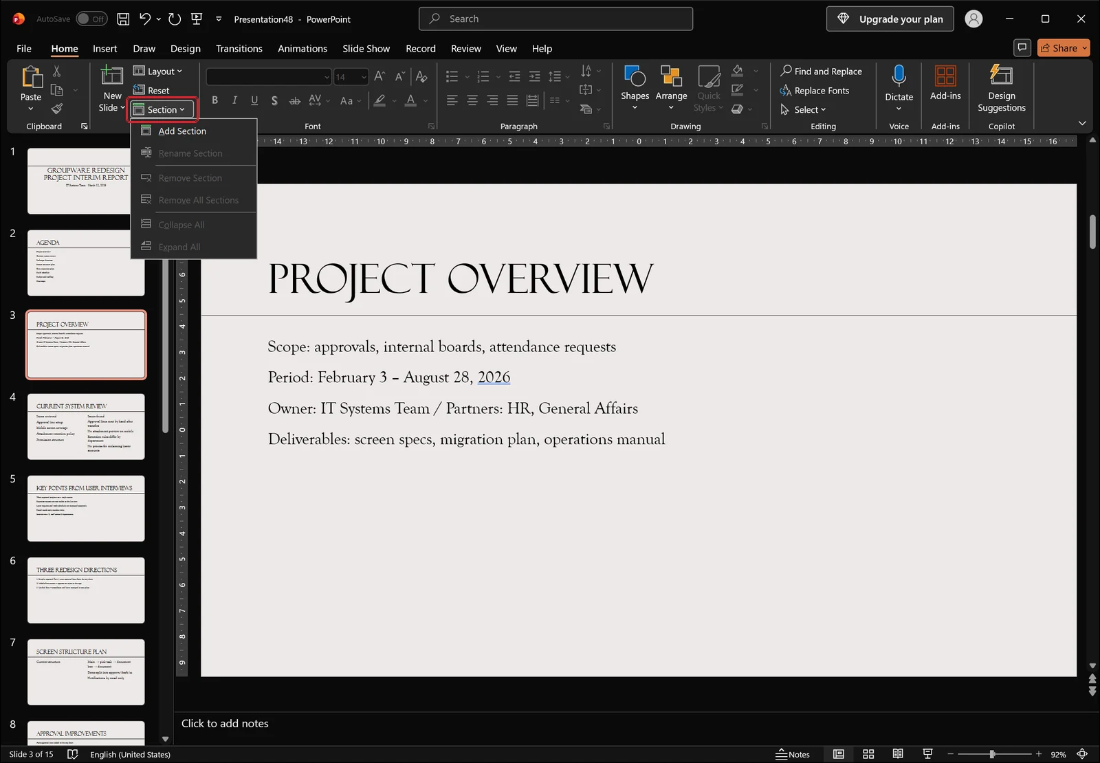The width and height of the screenshot is (1100, 763).
Task: Fit slide to current window
Action: pos(1082,754)
